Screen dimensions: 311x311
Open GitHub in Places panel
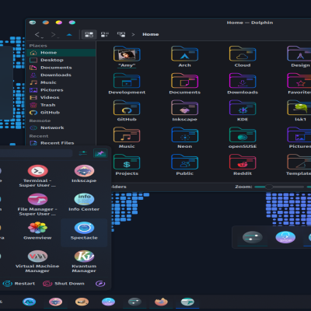click(x=61, y=113)
